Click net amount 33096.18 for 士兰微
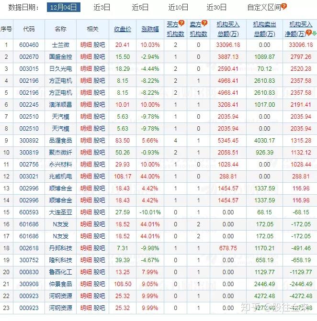317x321 pixels. [301, 45]
